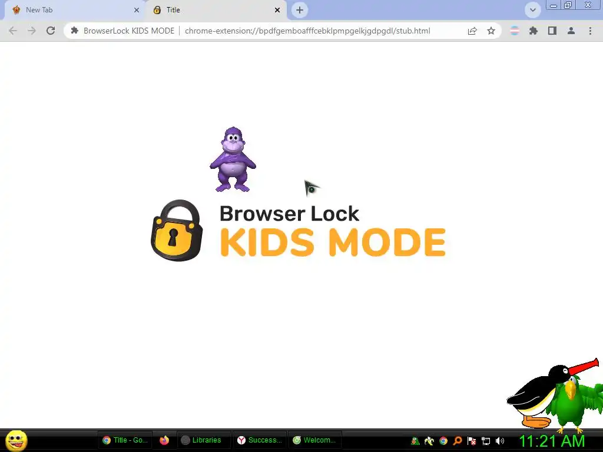Screen dimensions: 603x452
Task: Toggle the side panel button
Action: (x=552, y=31)
